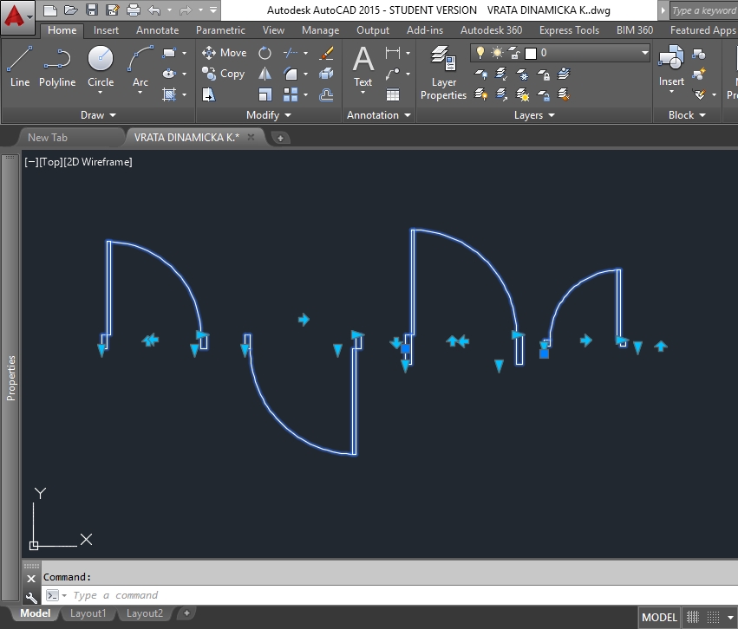738x629 pixels.
Task: Switch to the Annotate ribbon tab
Action: 157,30
